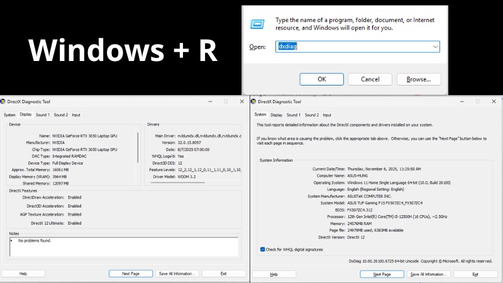This screenshot has width=503, height=283.
Task: Click Current Date/Time value Thursday, November 6
Action: 384,169
